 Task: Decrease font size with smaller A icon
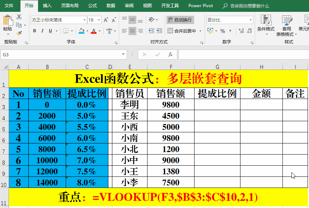coord(114,20)
